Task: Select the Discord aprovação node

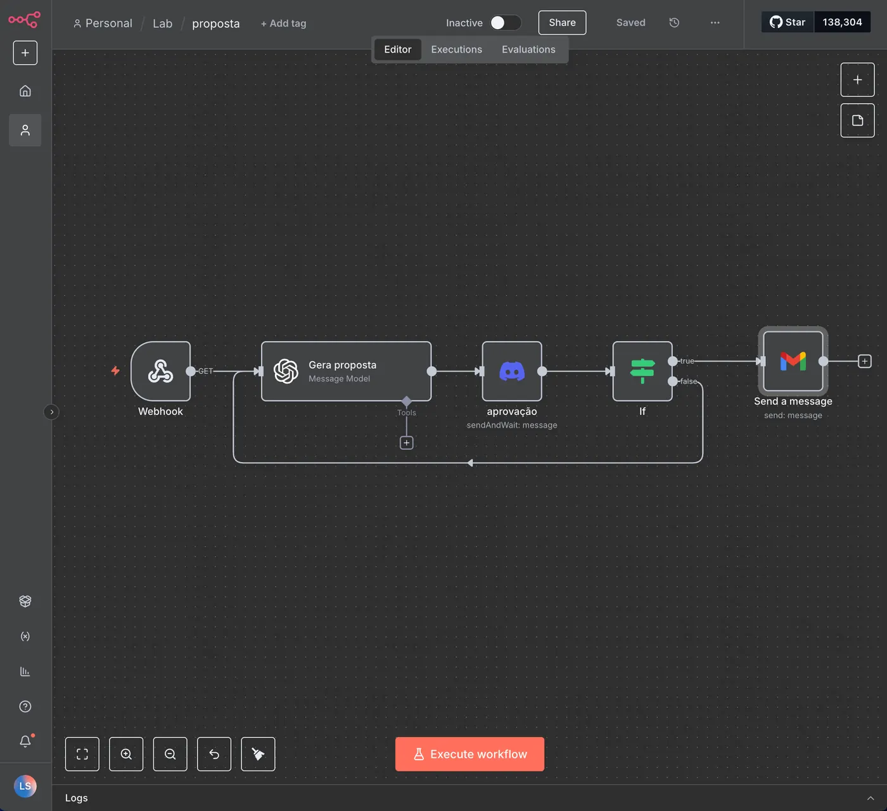Action: 512,371
